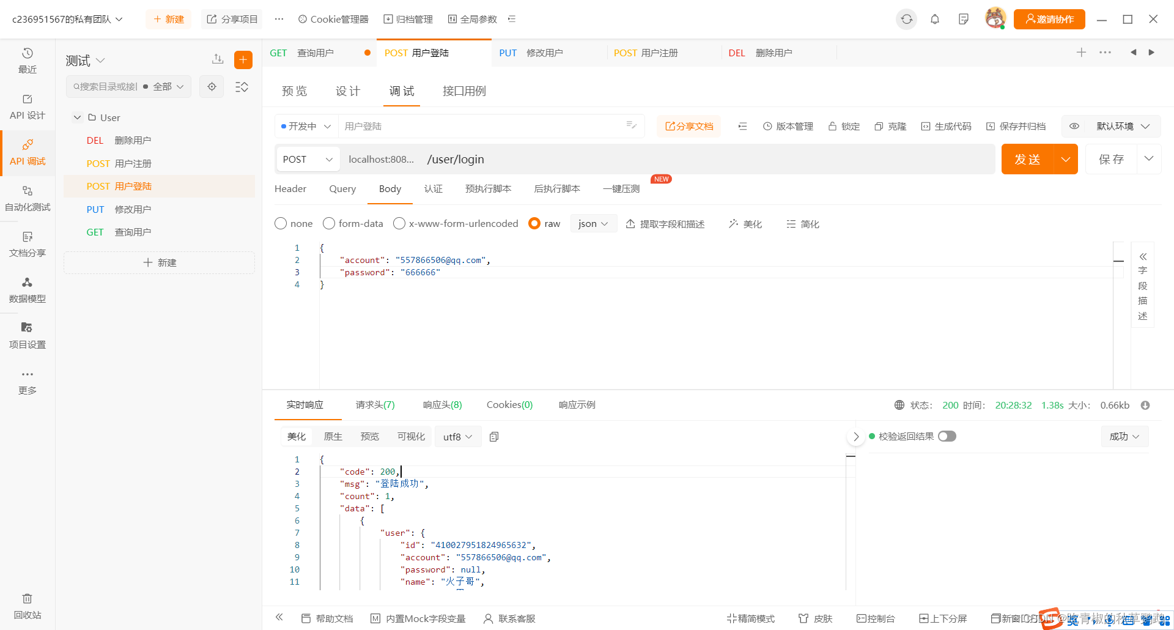Copy response using the copy icon

click(494, 437)
